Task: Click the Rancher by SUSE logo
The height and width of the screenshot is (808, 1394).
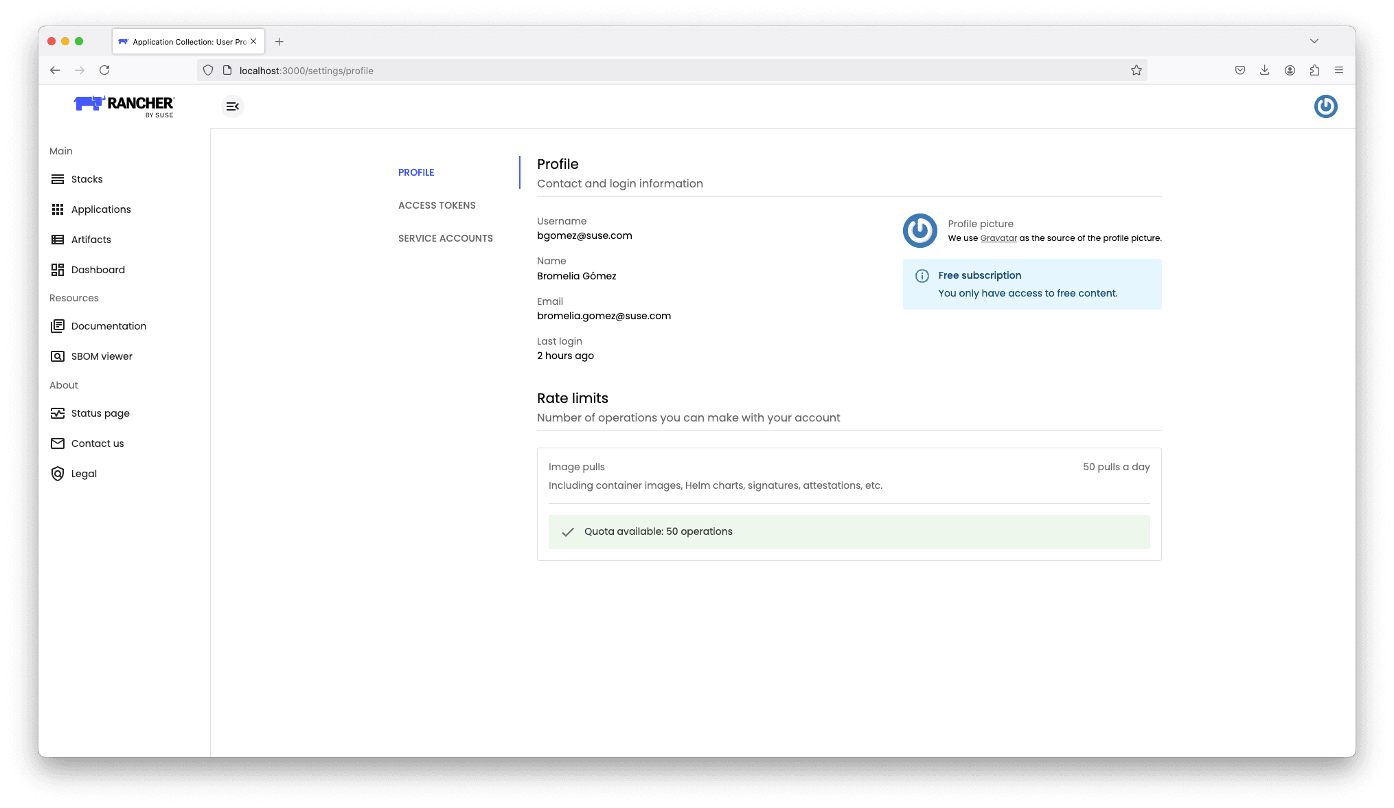Action: point(124,106)
